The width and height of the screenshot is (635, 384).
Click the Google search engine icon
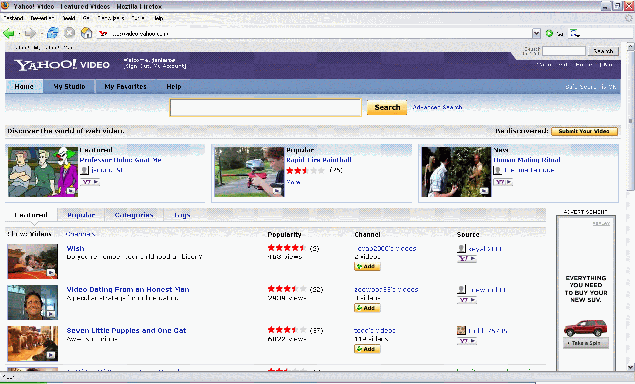tap(573, 33)
